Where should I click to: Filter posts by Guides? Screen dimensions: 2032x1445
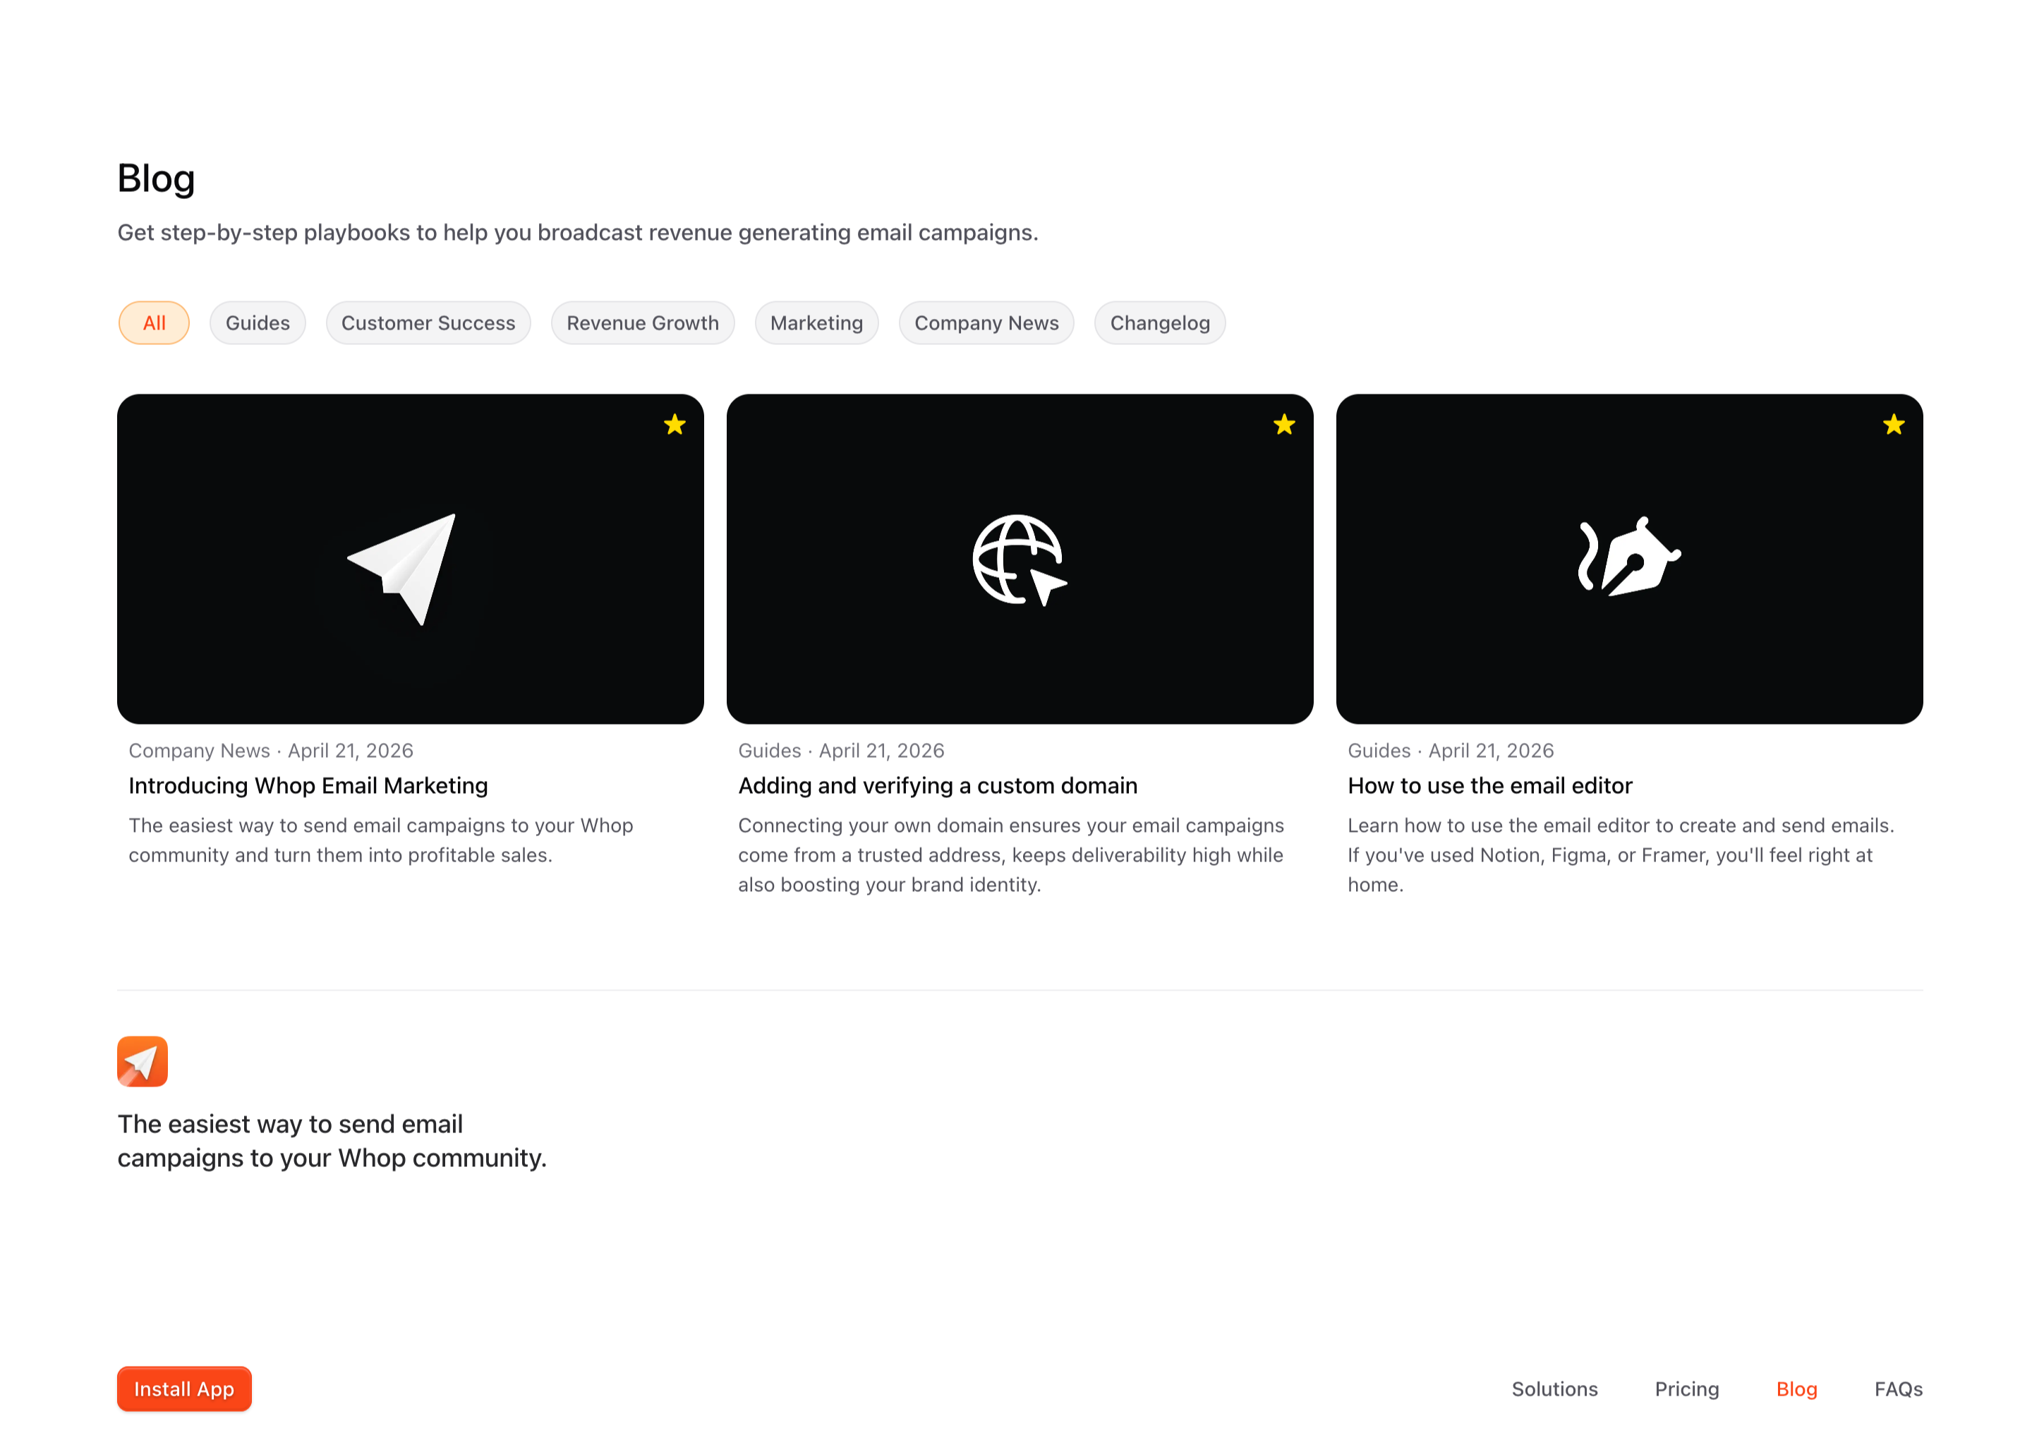pos(257,323)
